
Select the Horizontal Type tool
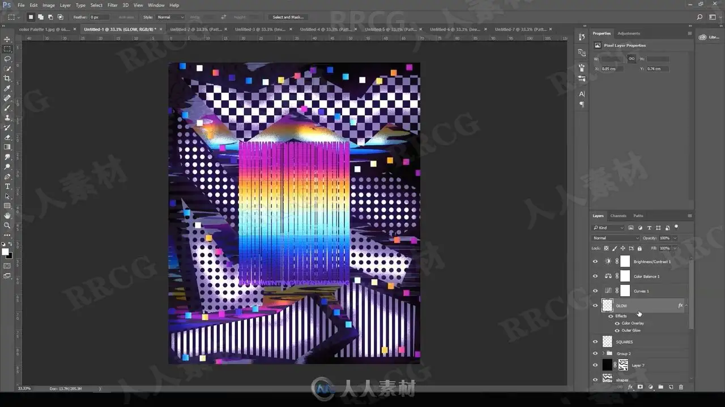pyautogui.click(x=7, y=186)
